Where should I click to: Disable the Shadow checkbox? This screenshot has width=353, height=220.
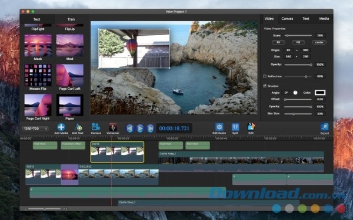click(x=265, y=86)
